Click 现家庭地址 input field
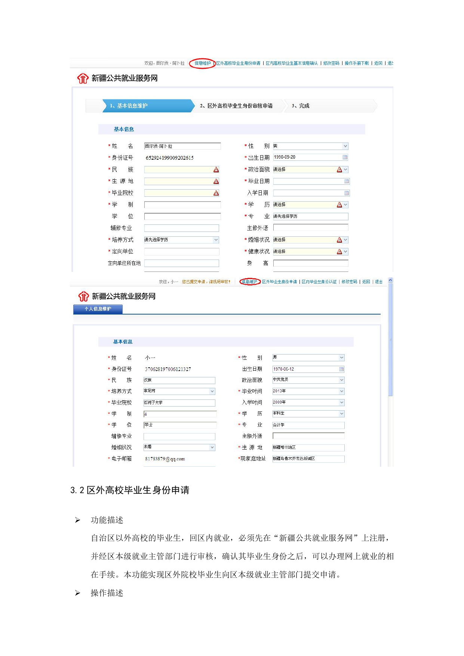 coord(308,459)
